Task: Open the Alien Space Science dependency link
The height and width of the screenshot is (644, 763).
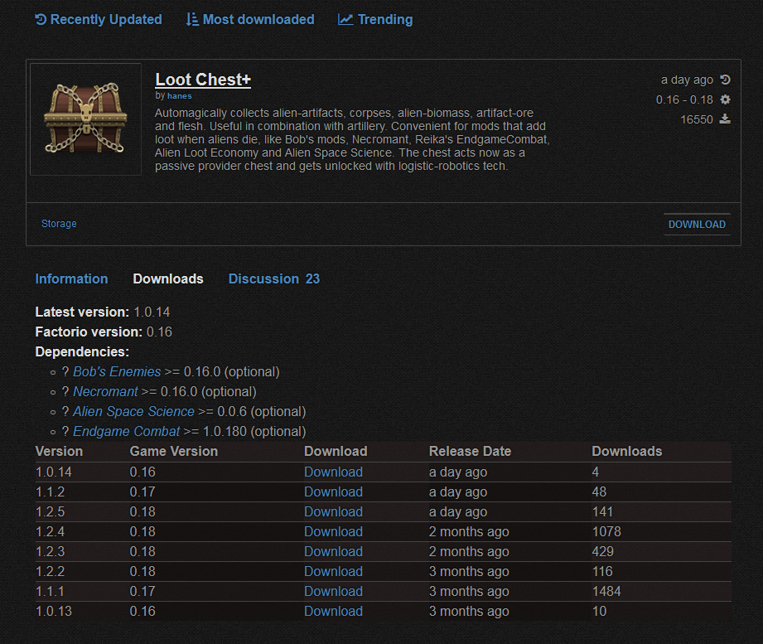Action: tap(133, 412)
